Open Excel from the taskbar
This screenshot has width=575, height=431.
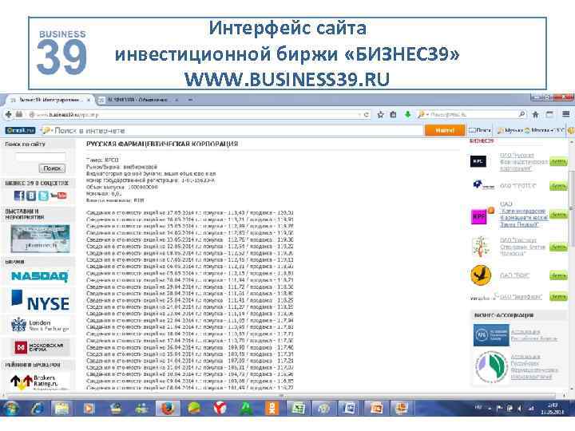pos(298,408)
